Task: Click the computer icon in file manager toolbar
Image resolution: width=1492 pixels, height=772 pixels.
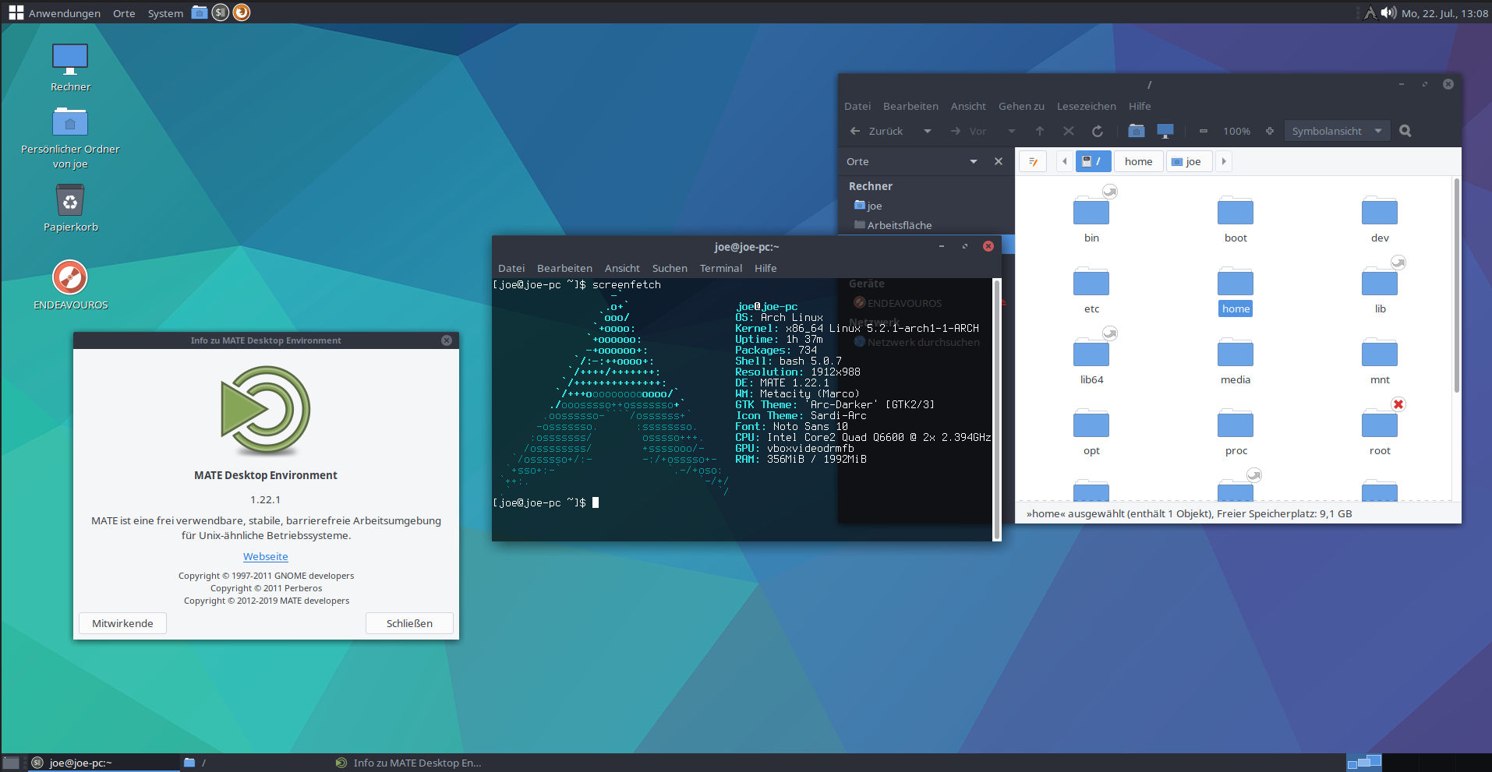Action: 1165,131
